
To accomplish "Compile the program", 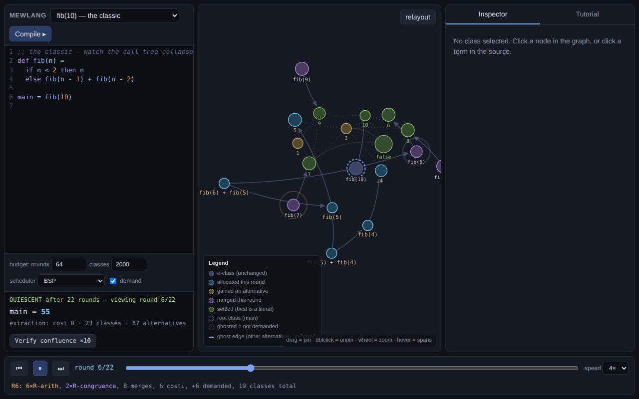I will (x=30, y=34).
